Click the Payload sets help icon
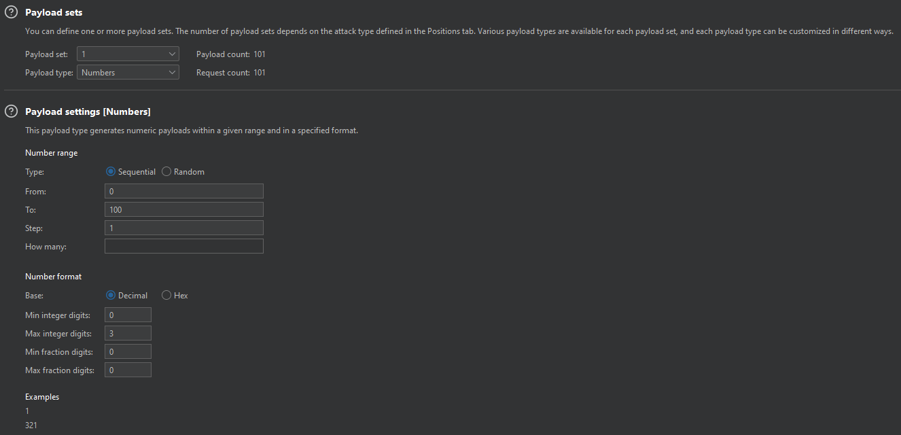This screenshot has width=901, height=435. [x=11, y=12]
